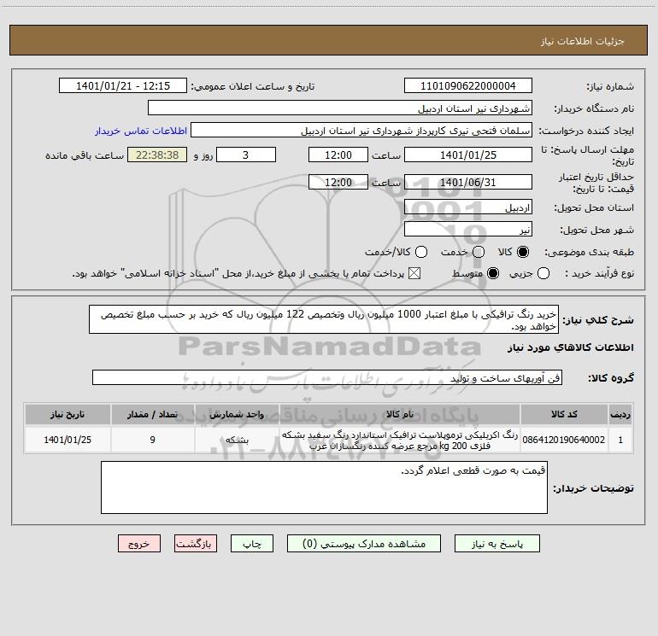Select the کالا/خدمت radio button
Image resolution: width=658 pixels, height=636 pixels.
coord(421,252)
